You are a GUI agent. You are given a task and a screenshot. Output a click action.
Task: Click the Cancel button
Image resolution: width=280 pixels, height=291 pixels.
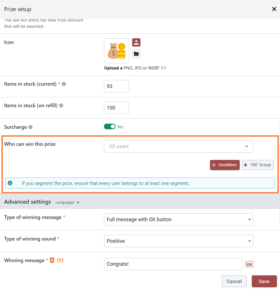(234, 281)
